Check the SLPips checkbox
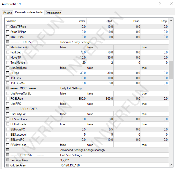This screenshot has height=169, width=175. pyautogui.click(x=7, y=73)
